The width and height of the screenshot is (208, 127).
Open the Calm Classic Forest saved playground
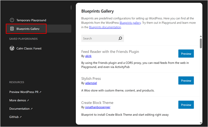coord(29,48)
